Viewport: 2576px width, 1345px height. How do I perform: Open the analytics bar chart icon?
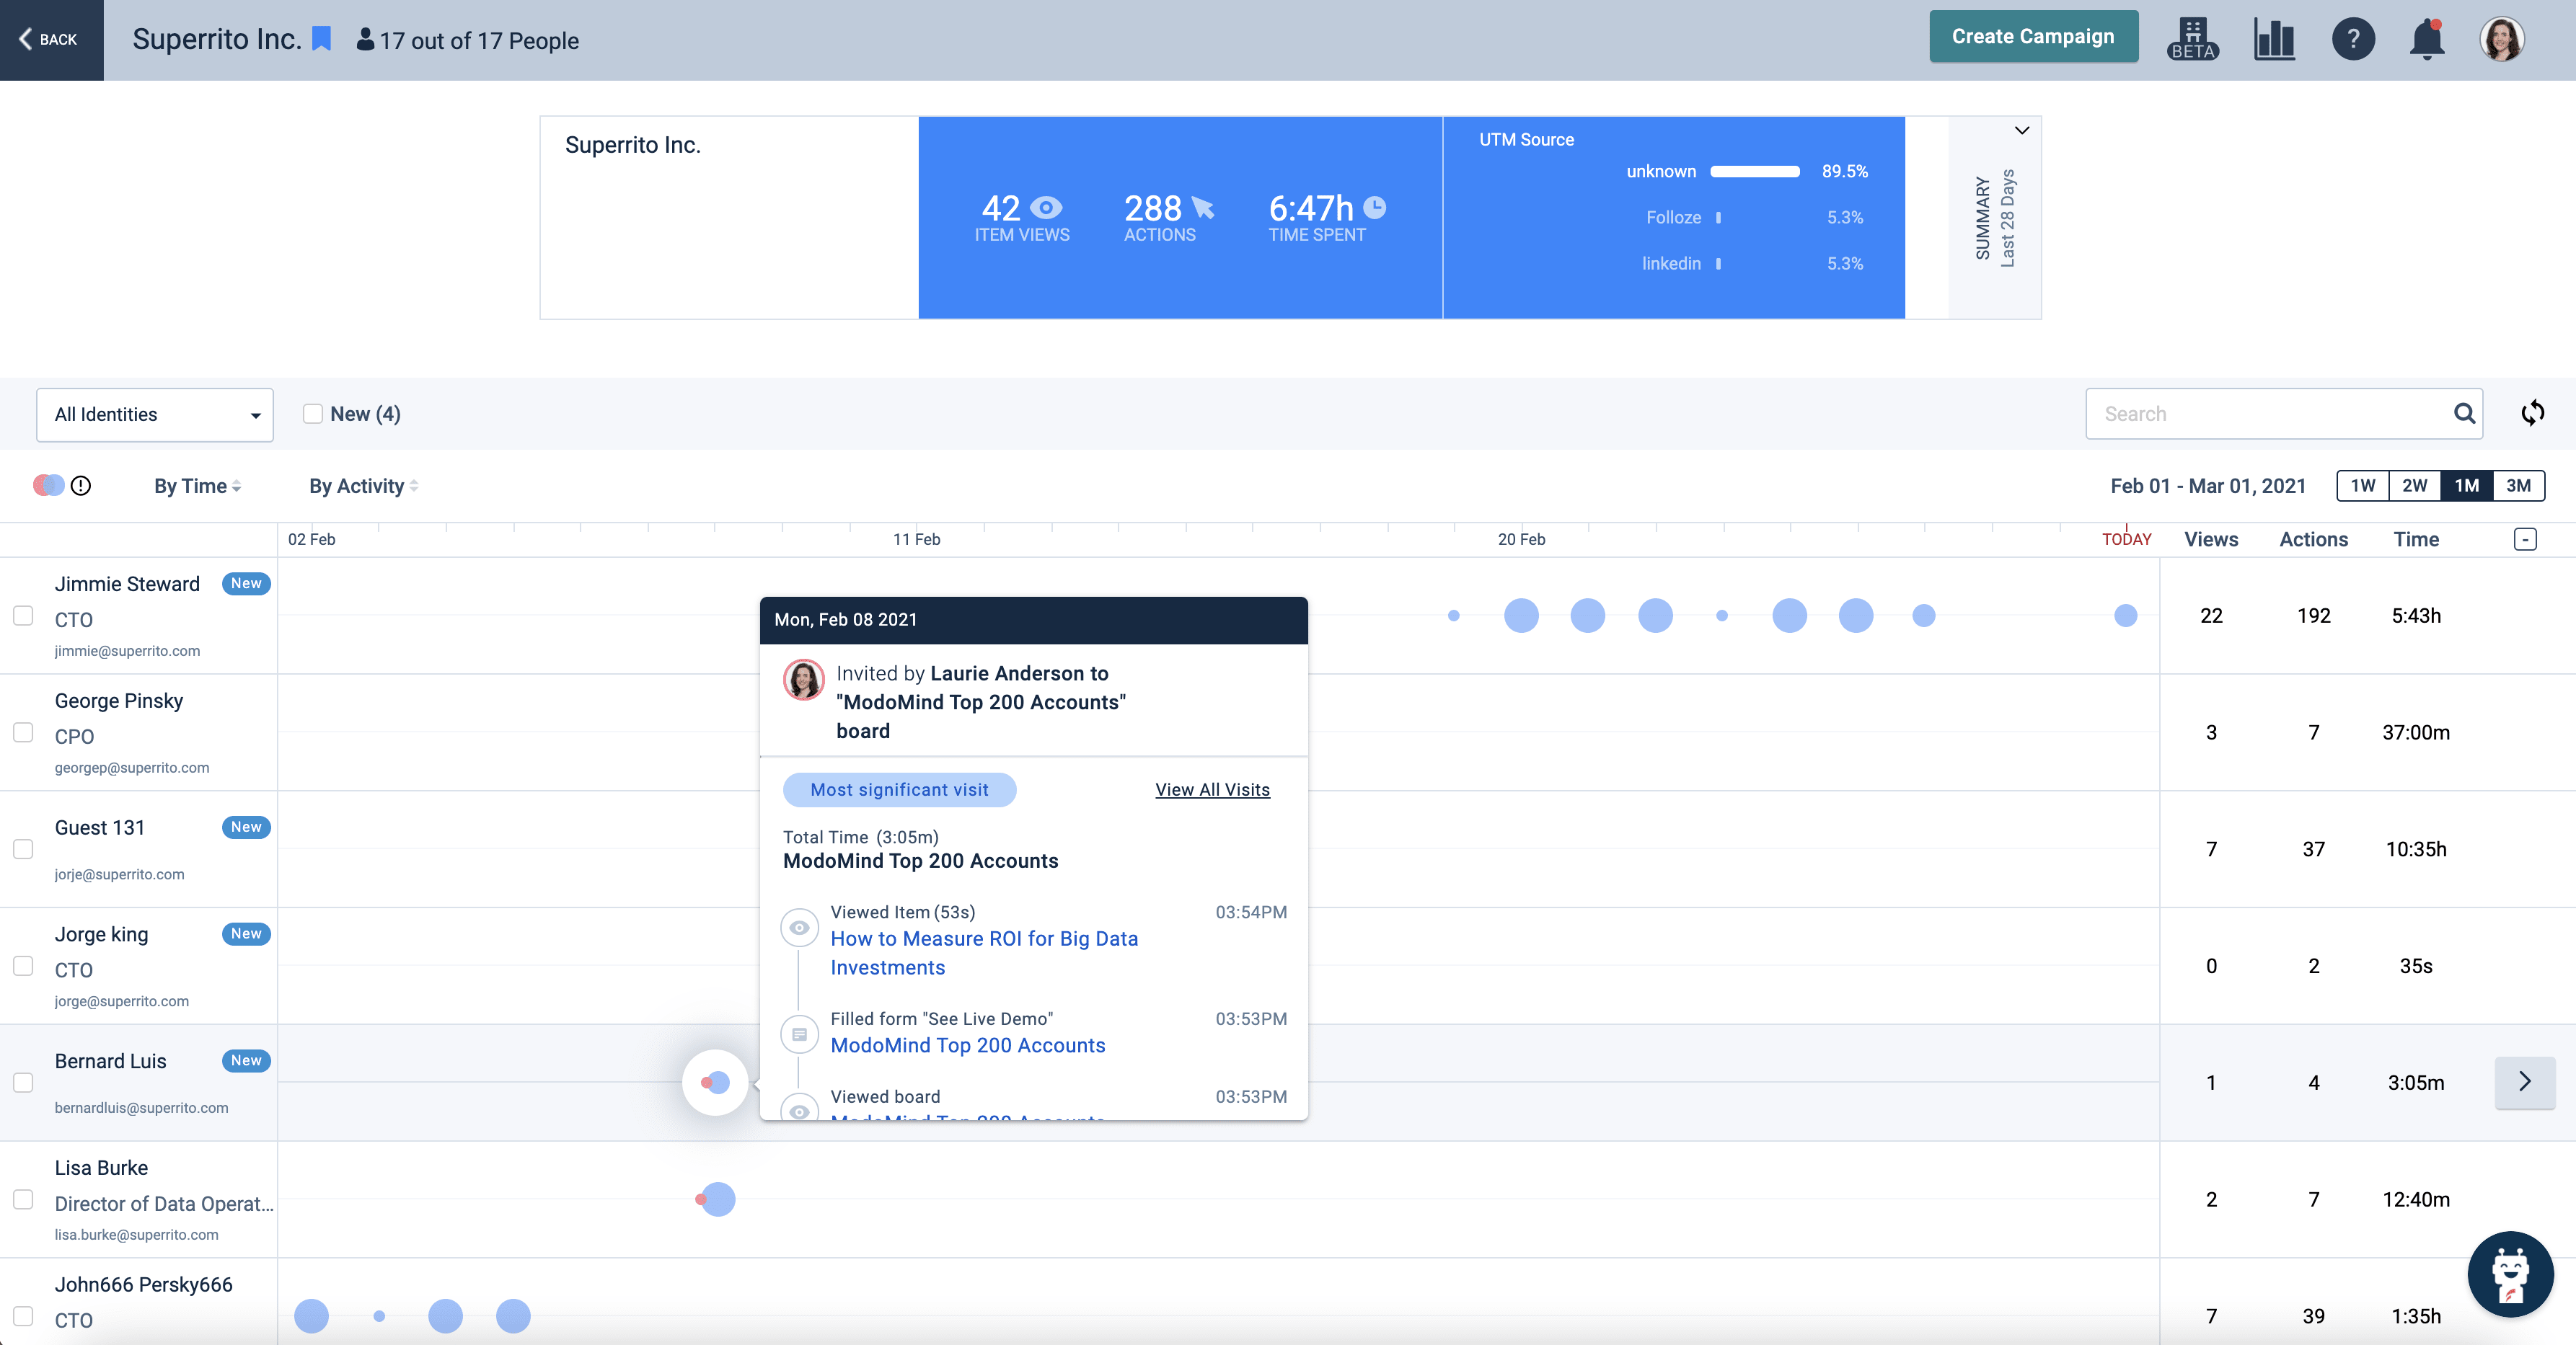(x=2274, y=40)
